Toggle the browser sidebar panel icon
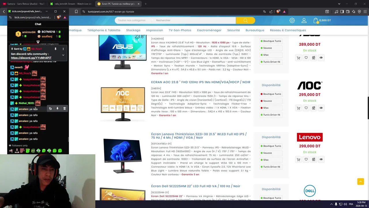This screenshot has width=369, height=208. tap(342, 12)
